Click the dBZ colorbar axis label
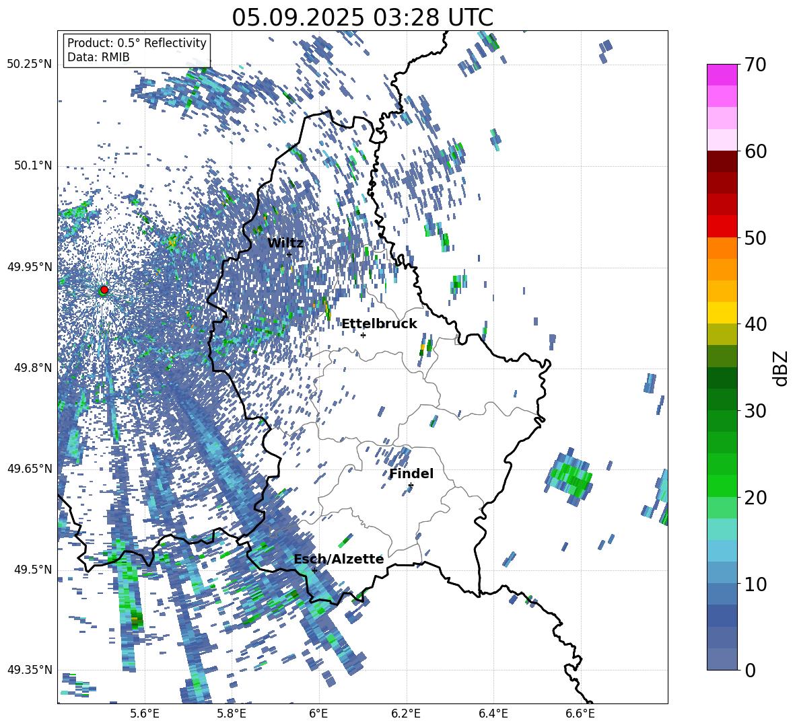Image resolution: width=797 pixels, height=727 pixels. tap(782, 368)
